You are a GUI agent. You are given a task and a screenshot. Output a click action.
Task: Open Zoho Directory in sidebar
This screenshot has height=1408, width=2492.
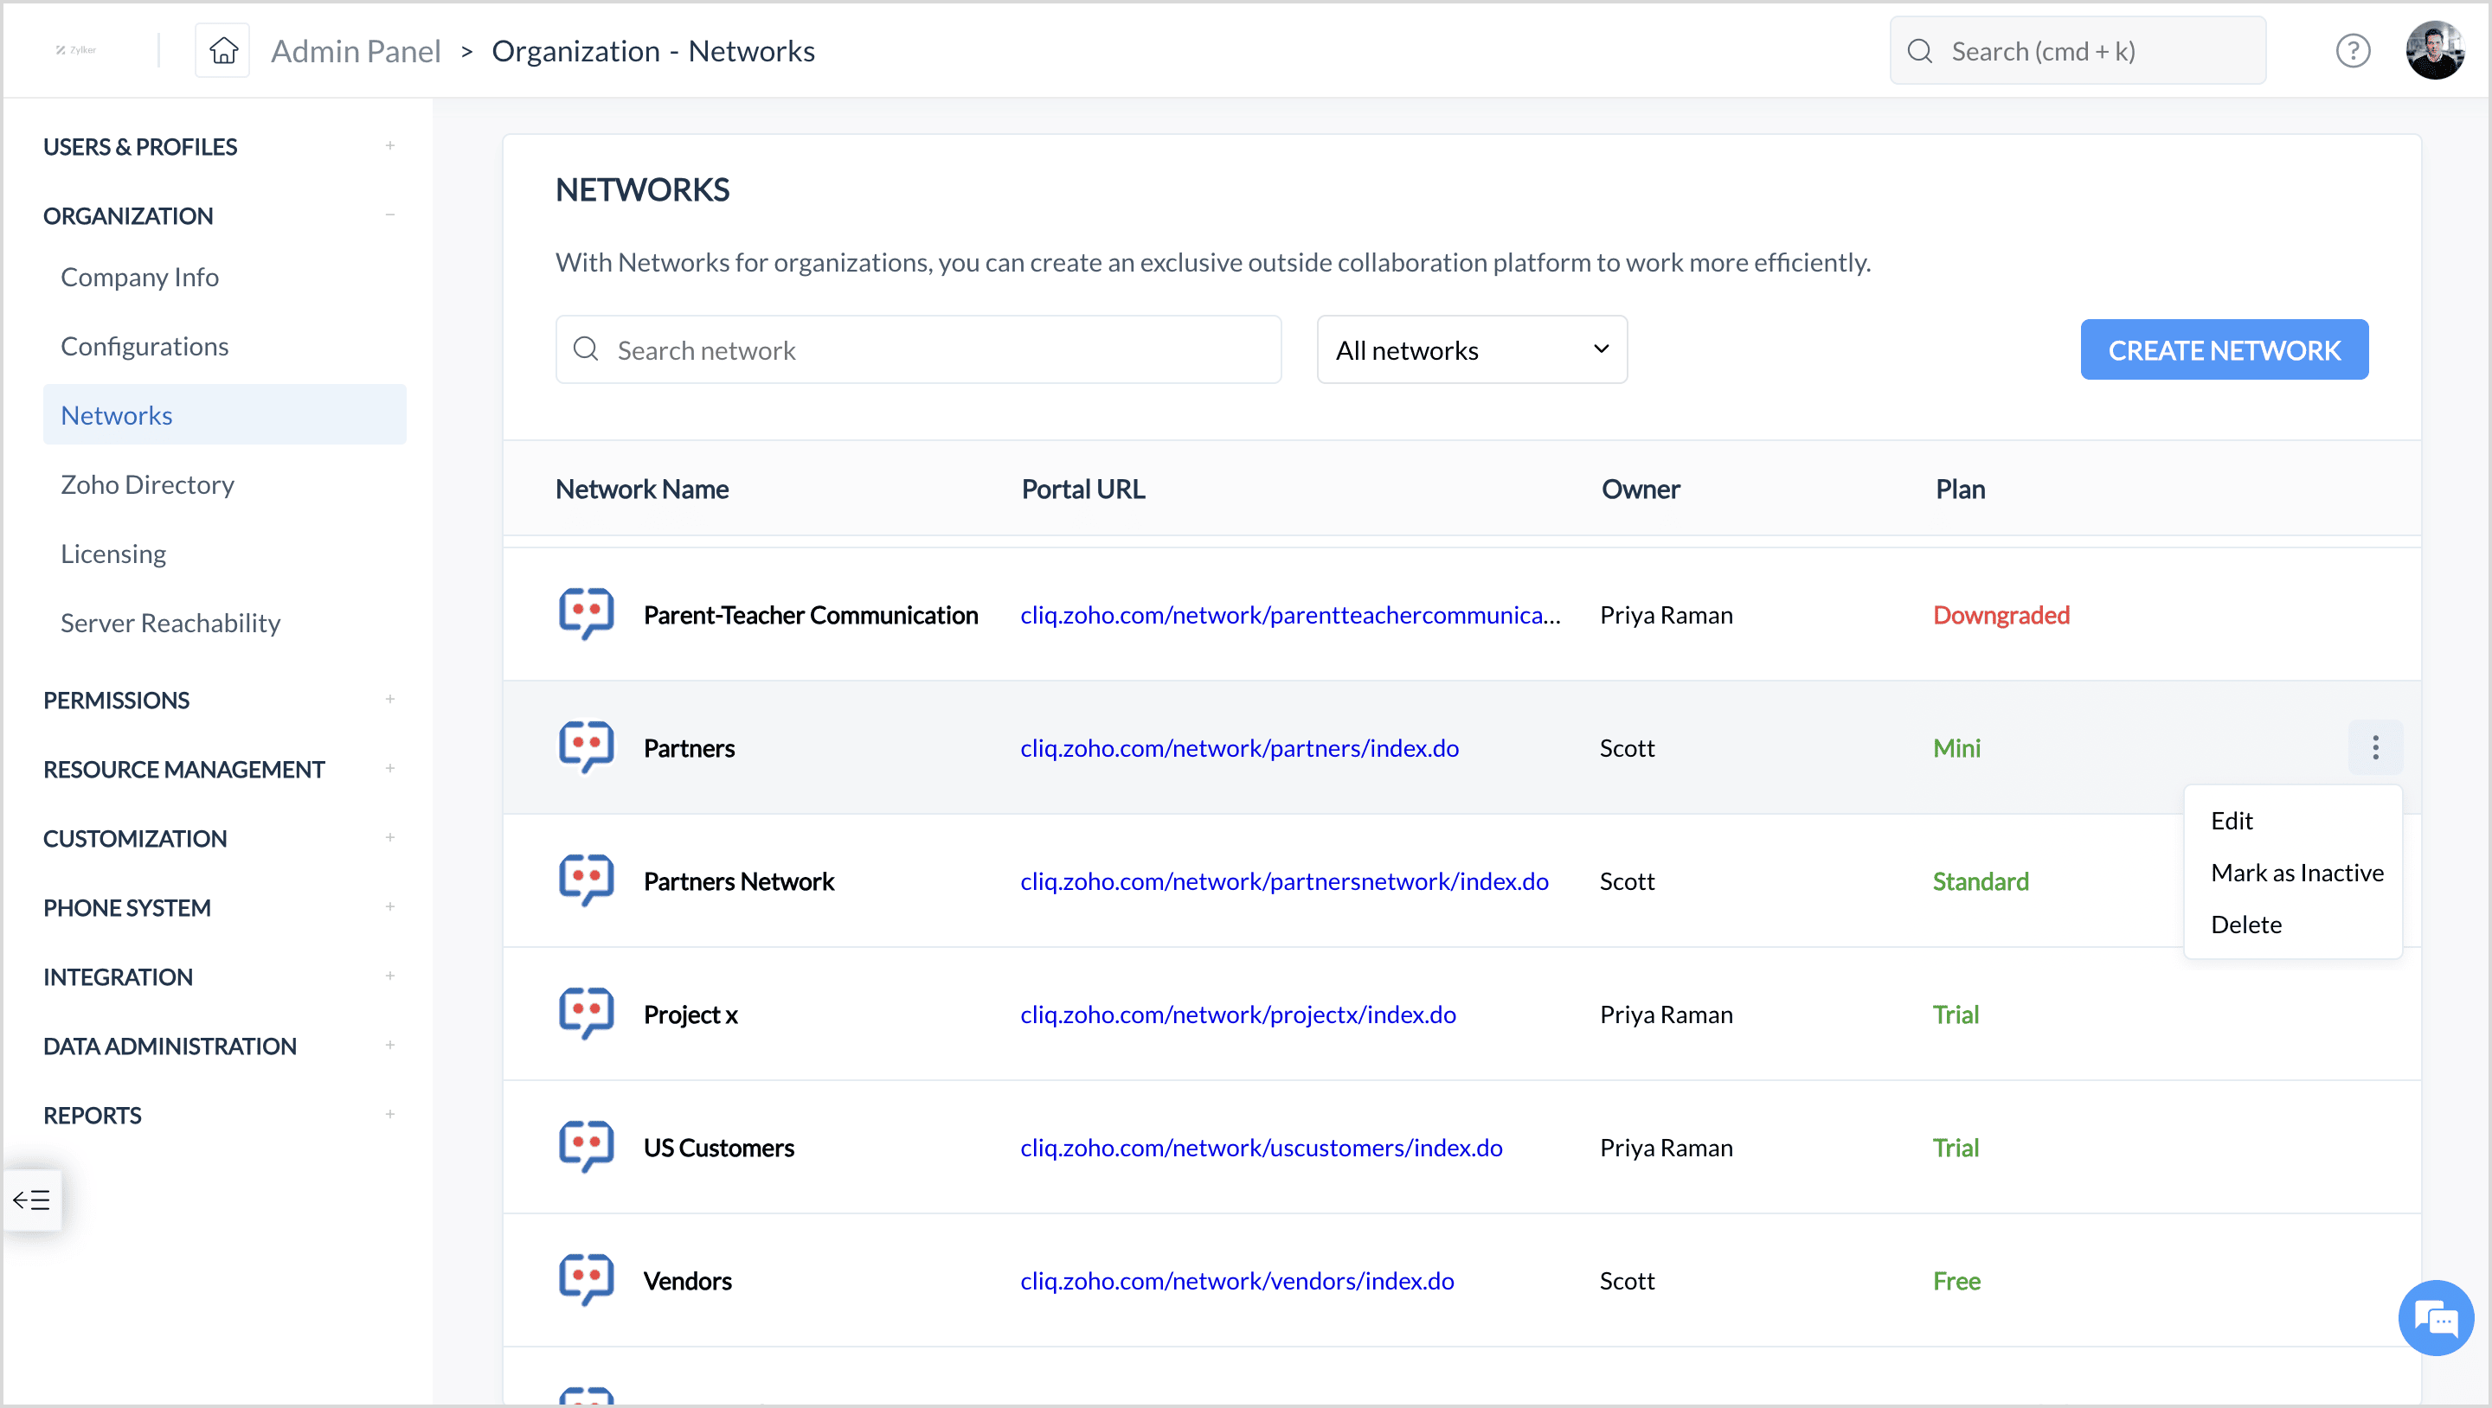147,484
